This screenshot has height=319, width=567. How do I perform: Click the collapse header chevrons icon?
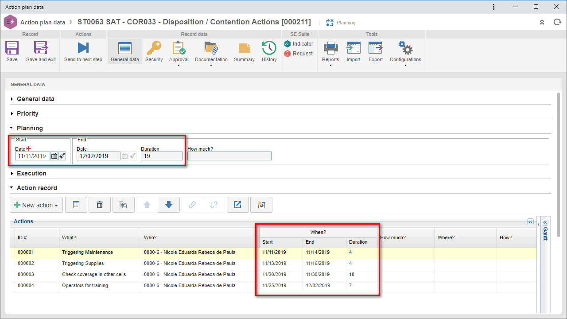542,22
